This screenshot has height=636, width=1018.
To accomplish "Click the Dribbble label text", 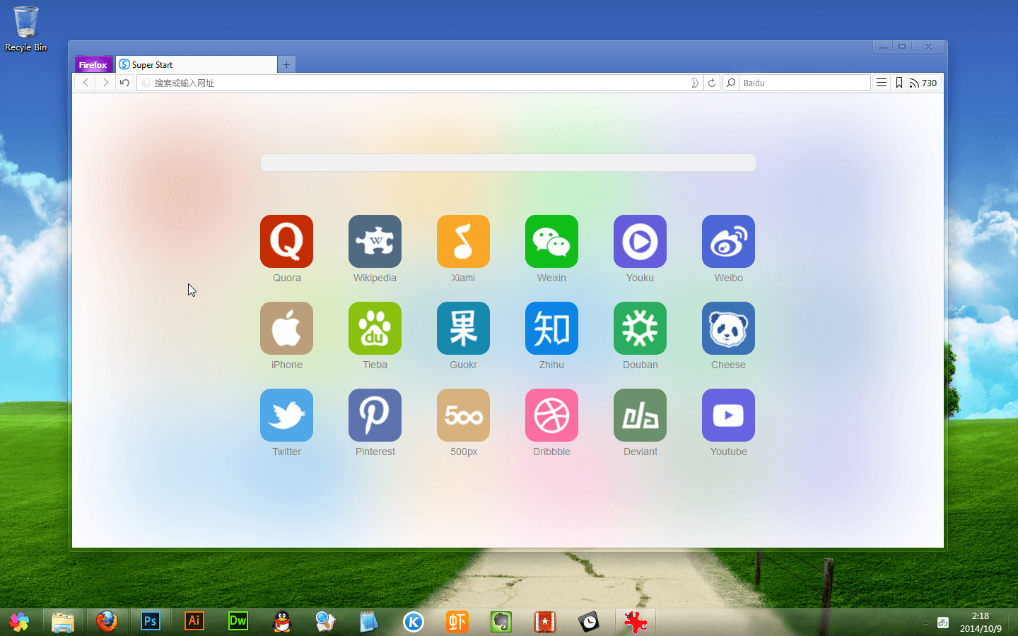I will [551, 452].
